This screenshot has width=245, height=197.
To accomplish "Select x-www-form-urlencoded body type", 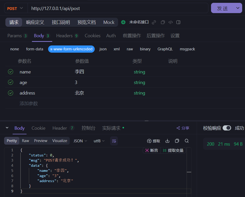I will click(x=71, y=49).
